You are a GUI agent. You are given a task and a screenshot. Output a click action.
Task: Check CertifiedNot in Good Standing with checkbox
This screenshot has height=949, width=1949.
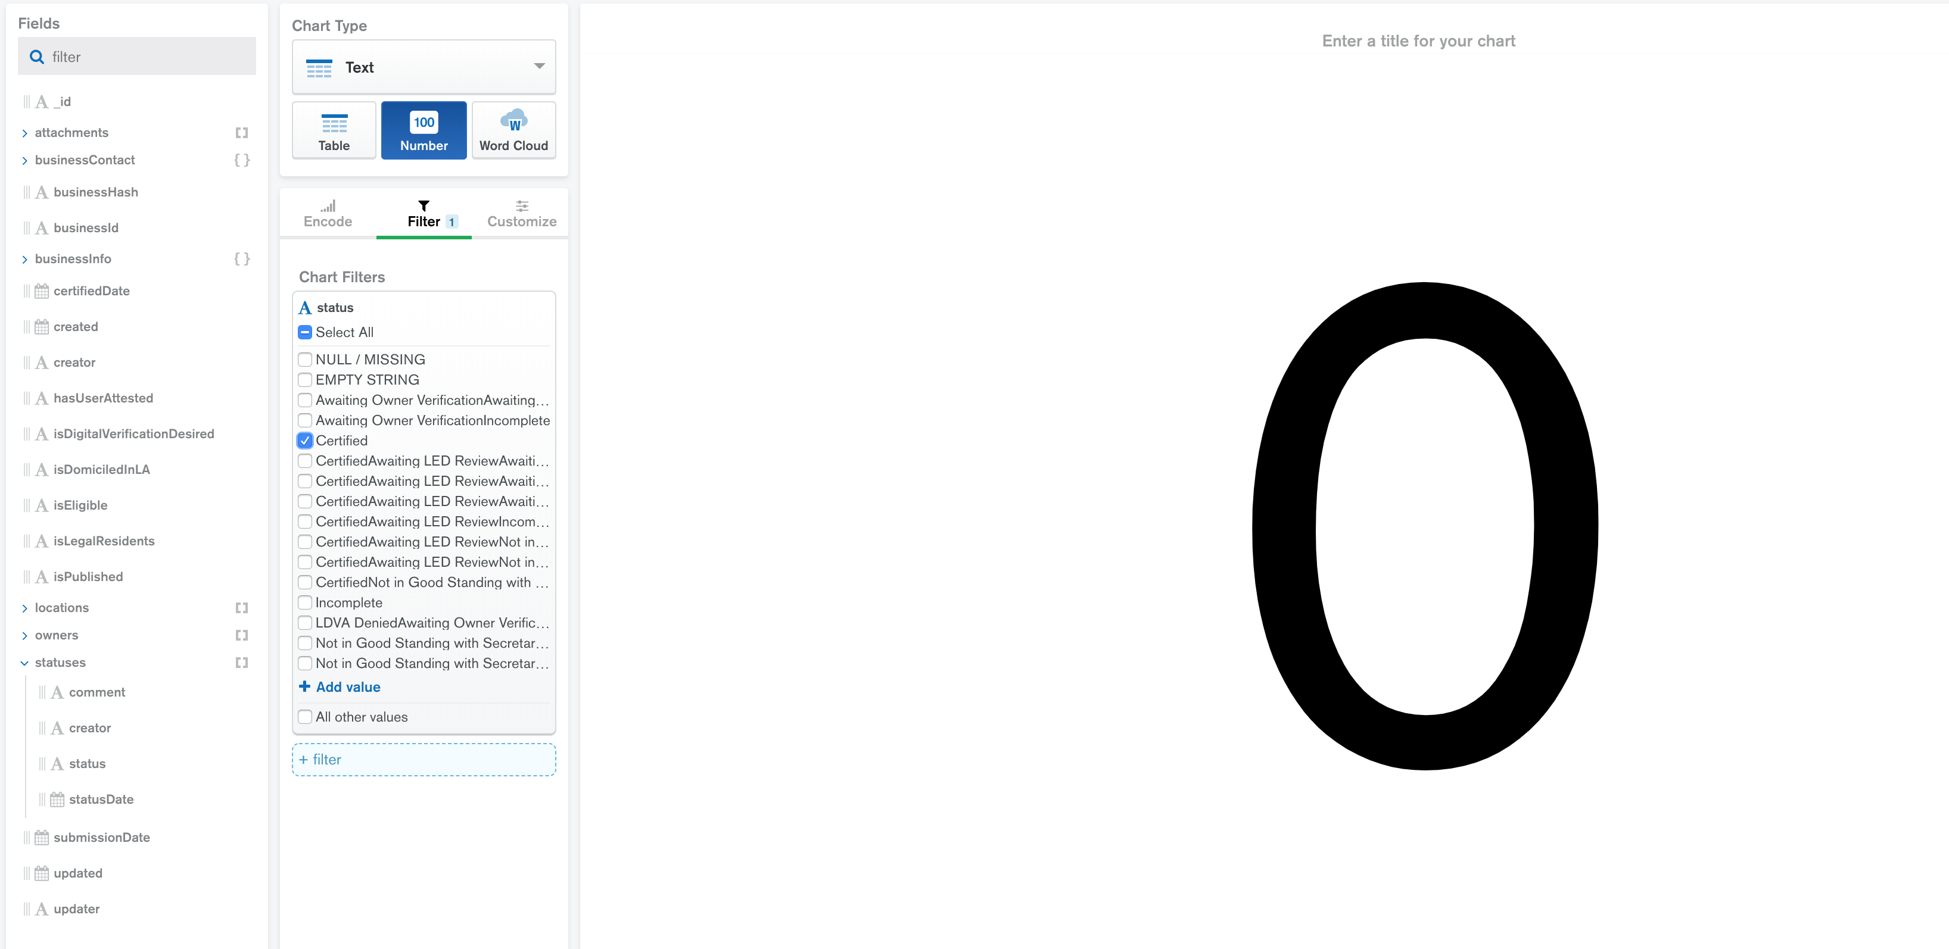305,582
